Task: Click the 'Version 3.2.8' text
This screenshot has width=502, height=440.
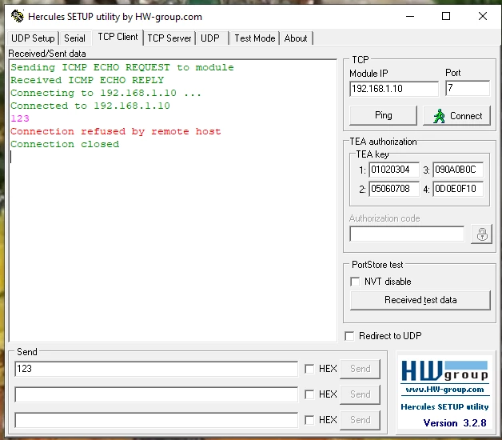Action: click(455, 423)
